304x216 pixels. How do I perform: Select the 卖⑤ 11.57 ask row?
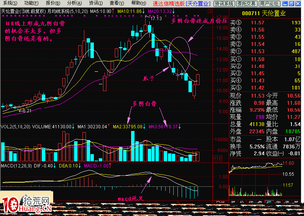coord(265,23)
